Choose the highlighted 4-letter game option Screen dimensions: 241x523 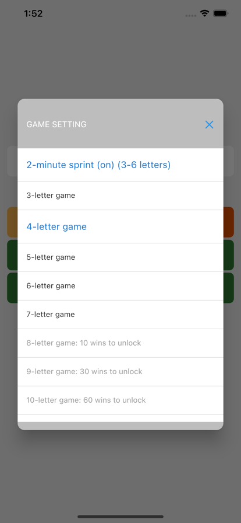click(x=120, y=226)
